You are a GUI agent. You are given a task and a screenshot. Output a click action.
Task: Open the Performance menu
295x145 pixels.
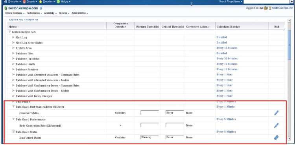click(x=34, y=13)
